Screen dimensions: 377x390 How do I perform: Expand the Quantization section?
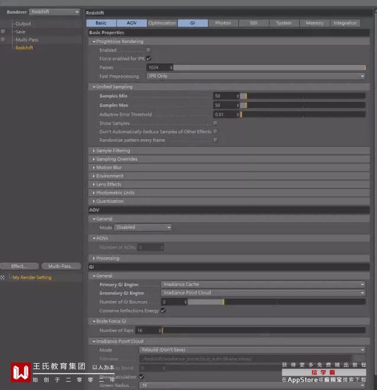coord(229,201)
